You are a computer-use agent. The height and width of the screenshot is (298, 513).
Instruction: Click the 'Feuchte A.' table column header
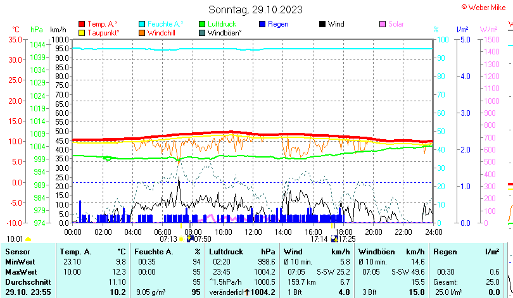pyautogui.click(x=154, y=252)
